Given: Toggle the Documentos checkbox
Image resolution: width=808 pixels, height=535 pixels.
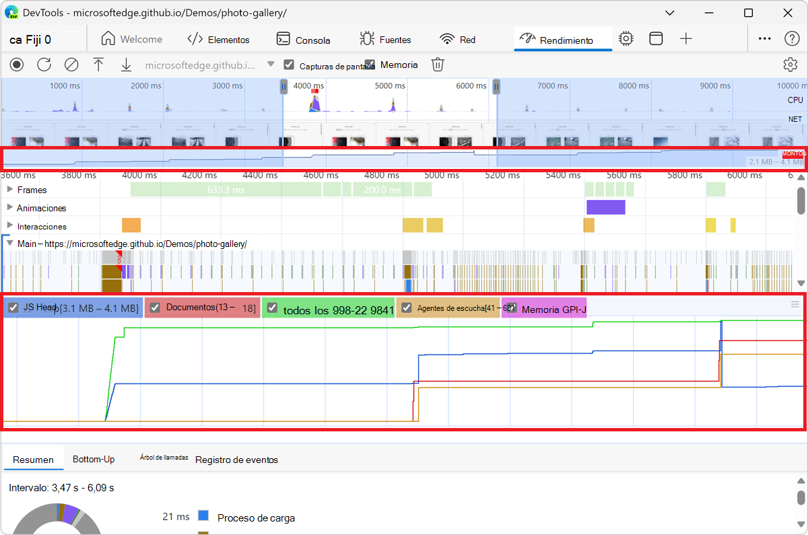Looking at the screenshot, I should [155, 308].
